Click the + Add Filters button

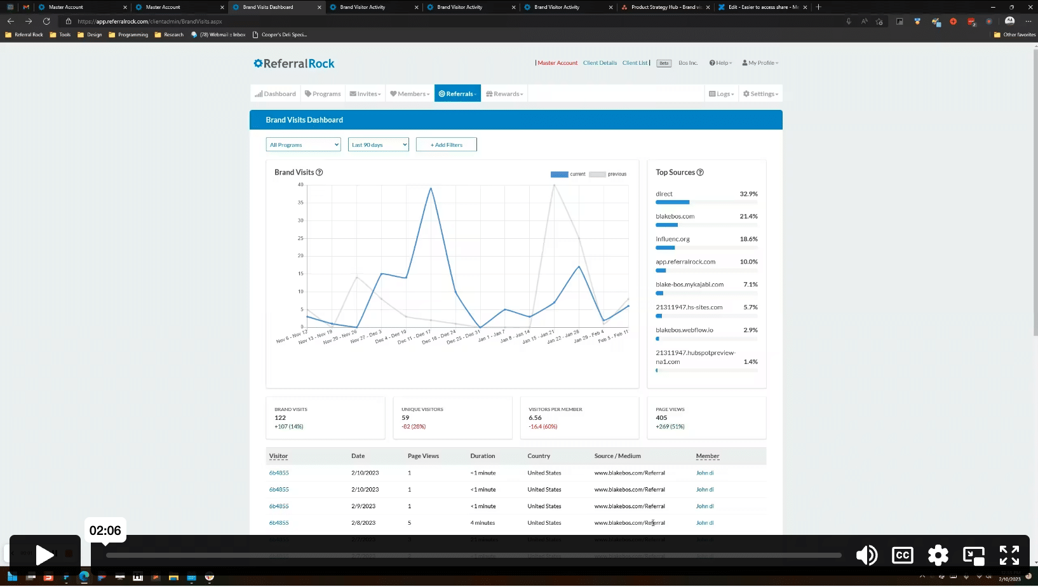(447, 145)
